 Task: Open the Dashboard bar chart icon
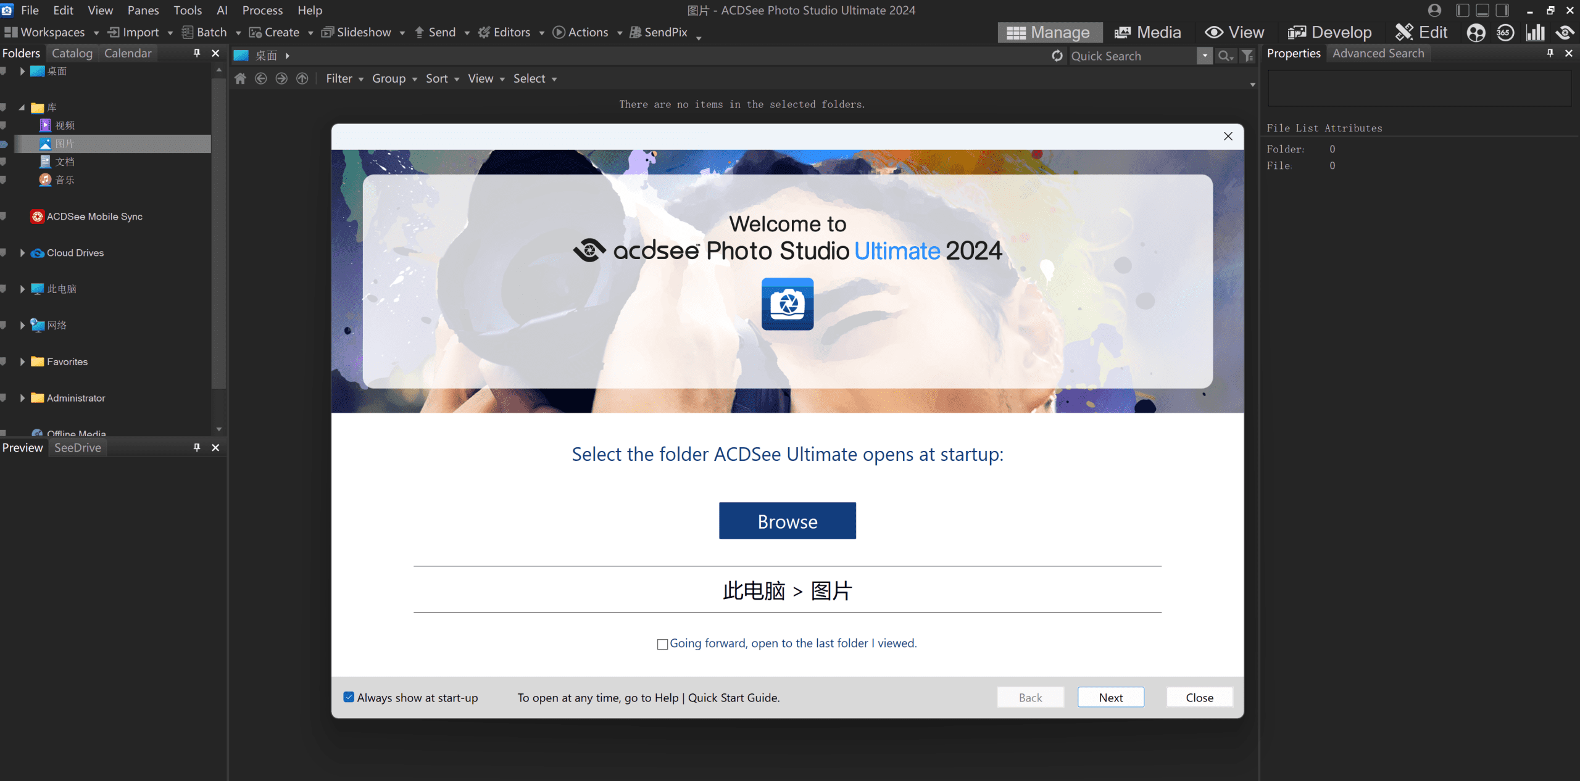coord(1535,33)
